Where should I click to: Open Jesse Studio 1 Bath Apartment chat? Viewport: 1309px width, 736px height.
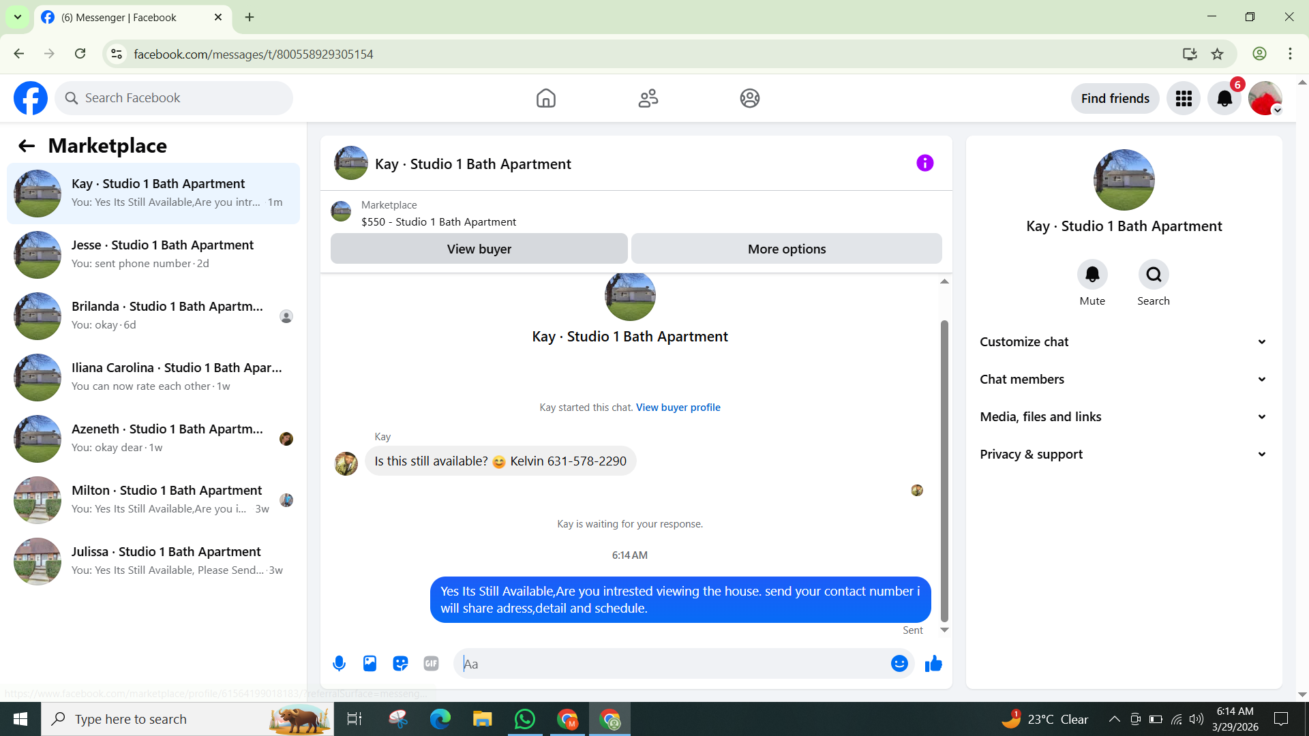point(153,255)
